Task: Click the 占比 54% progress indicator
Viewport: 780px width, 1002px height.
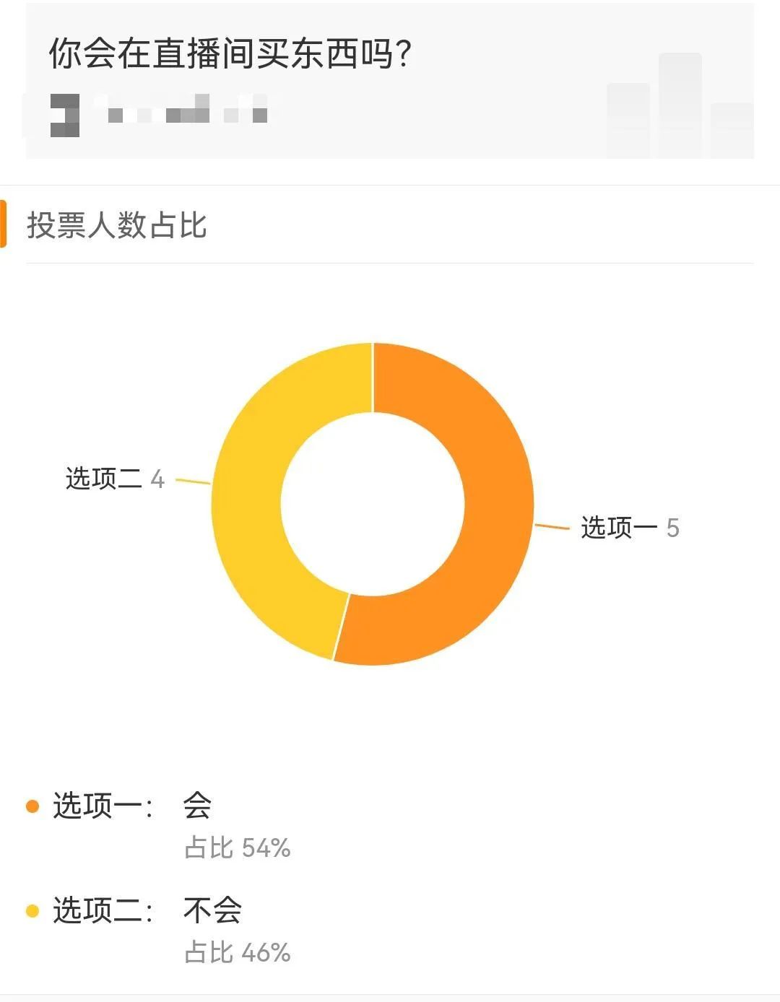Action: tap(237, 850)
